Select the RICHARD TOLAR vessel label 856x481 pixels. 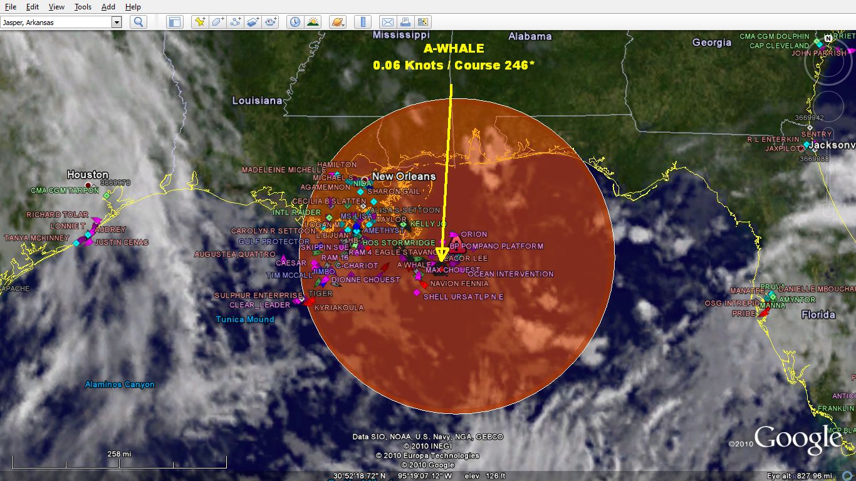pos(58,215)
